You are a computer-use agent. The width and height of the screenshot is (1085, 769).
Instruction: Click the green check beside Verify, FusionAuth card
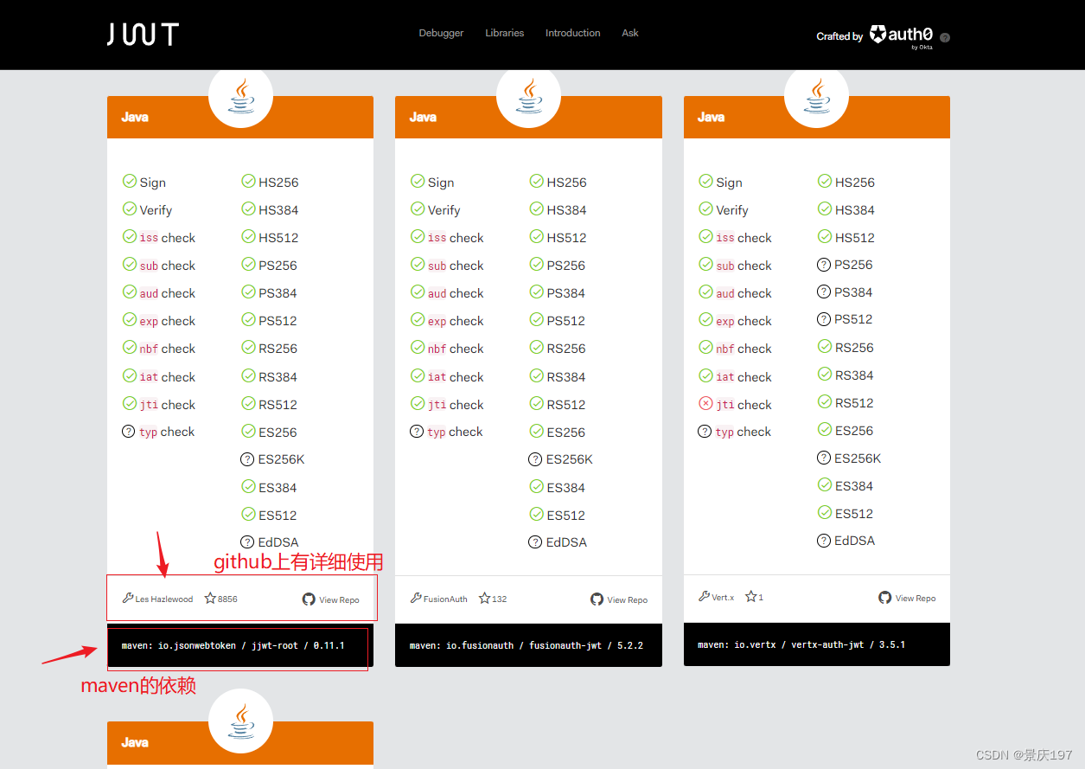tap(417, 209)
